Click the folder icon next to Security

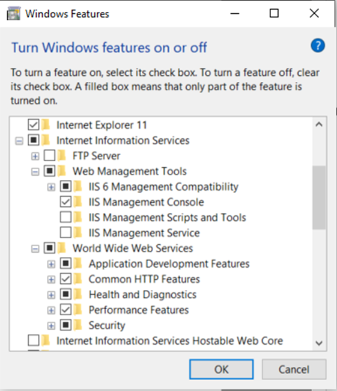[x=77, y=325]
